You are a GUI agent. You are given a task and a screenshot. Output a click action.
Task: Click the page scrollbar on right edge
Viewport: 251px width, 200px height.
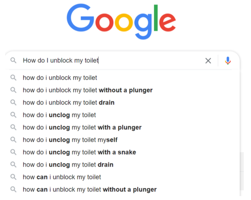pos(242,171)
